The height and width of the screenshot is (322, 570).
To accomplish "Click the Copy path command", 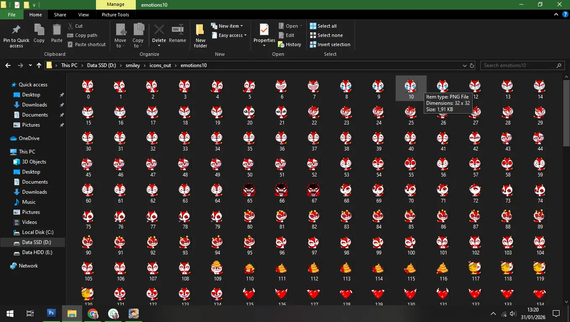I will (x=82, y=35).
